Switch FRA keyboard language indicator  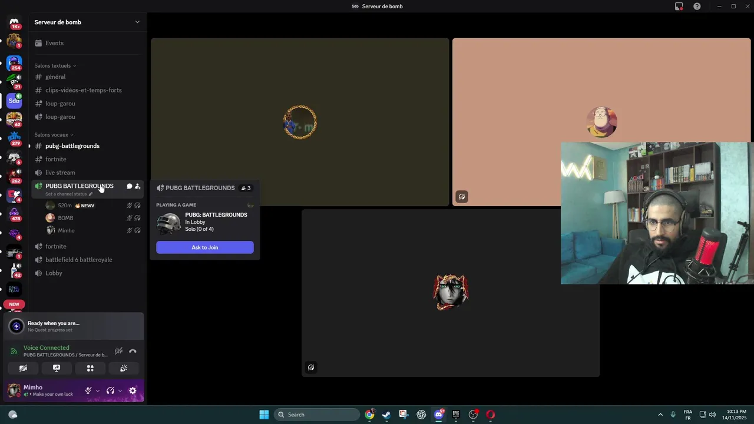click(688, 415)
